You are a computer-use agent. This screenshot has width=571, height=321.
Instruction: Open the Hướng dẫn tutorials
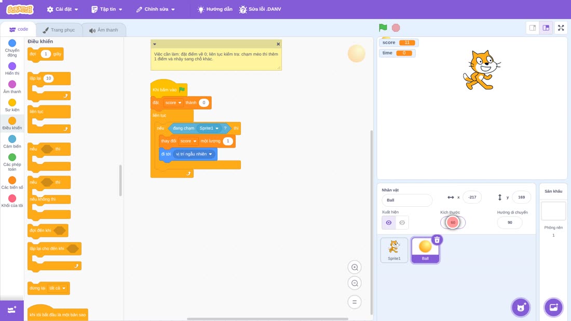click(x=215, y=9)
